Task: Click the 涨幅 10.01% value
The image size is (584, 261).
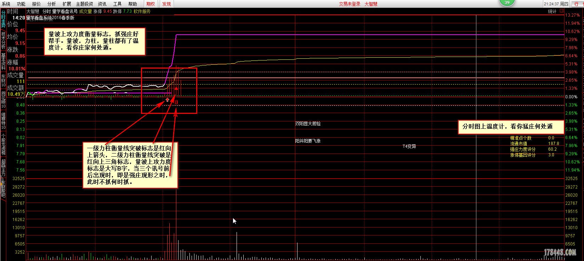Action: 17,69
